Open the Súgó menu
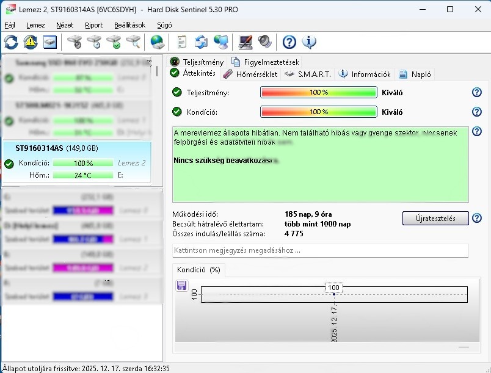491x373 pixels. tap(164, 25)
